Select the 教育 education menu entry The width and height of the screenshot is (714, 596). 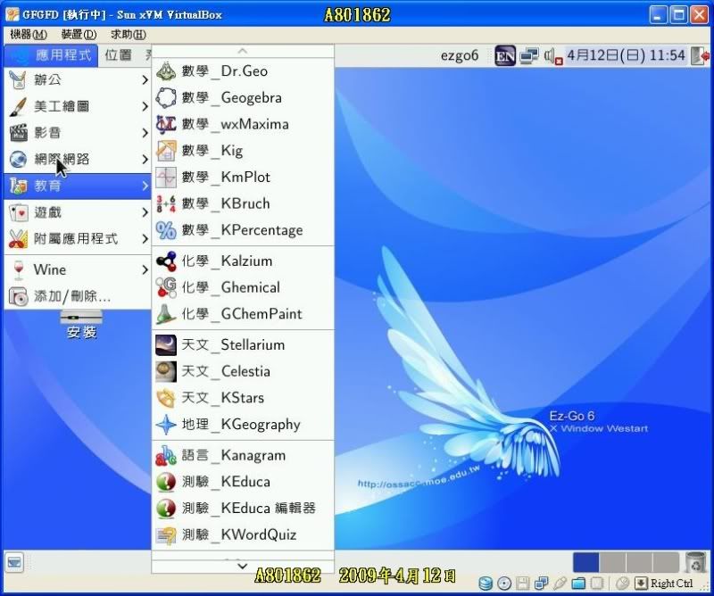click(78, 186)
